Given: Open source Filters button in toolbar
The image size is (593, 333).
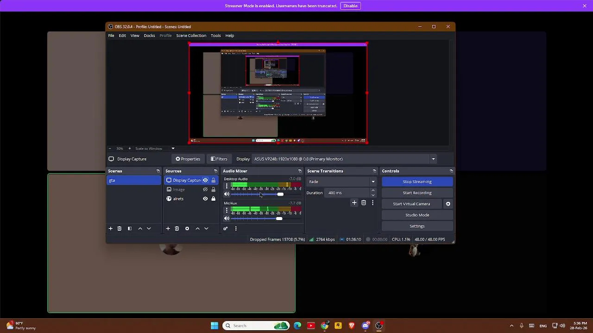Looking at the screenshot, I should tap(219, 159).
